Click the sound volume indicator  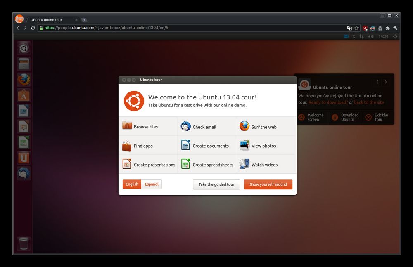tap(370, 36)
